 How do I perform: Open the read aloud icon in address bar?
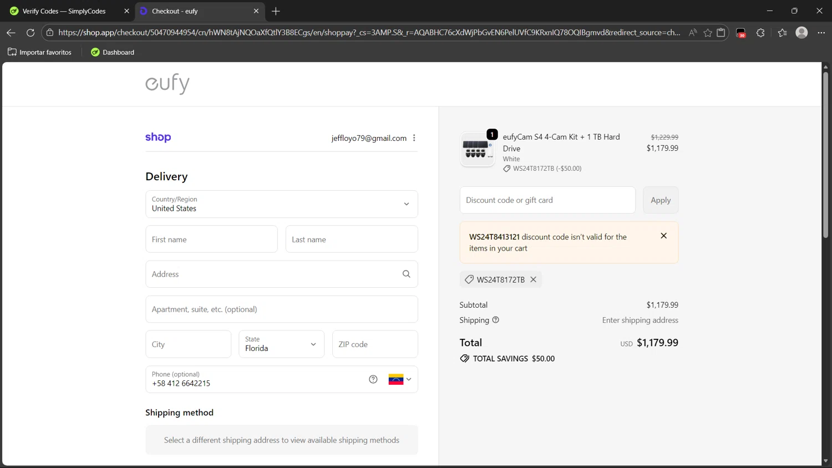pos(693,33)
